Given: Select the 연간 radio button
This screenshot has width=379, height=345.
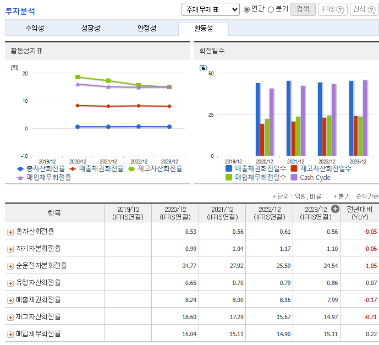Looking at the screenshot, I should 246,9.
